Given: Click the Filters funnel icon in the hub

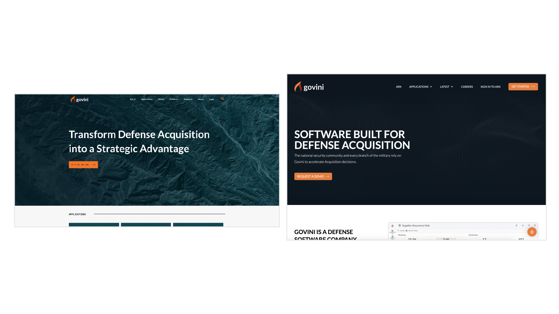Looking at the screenshot, I should pyautogui.click(x=398, y=231).
